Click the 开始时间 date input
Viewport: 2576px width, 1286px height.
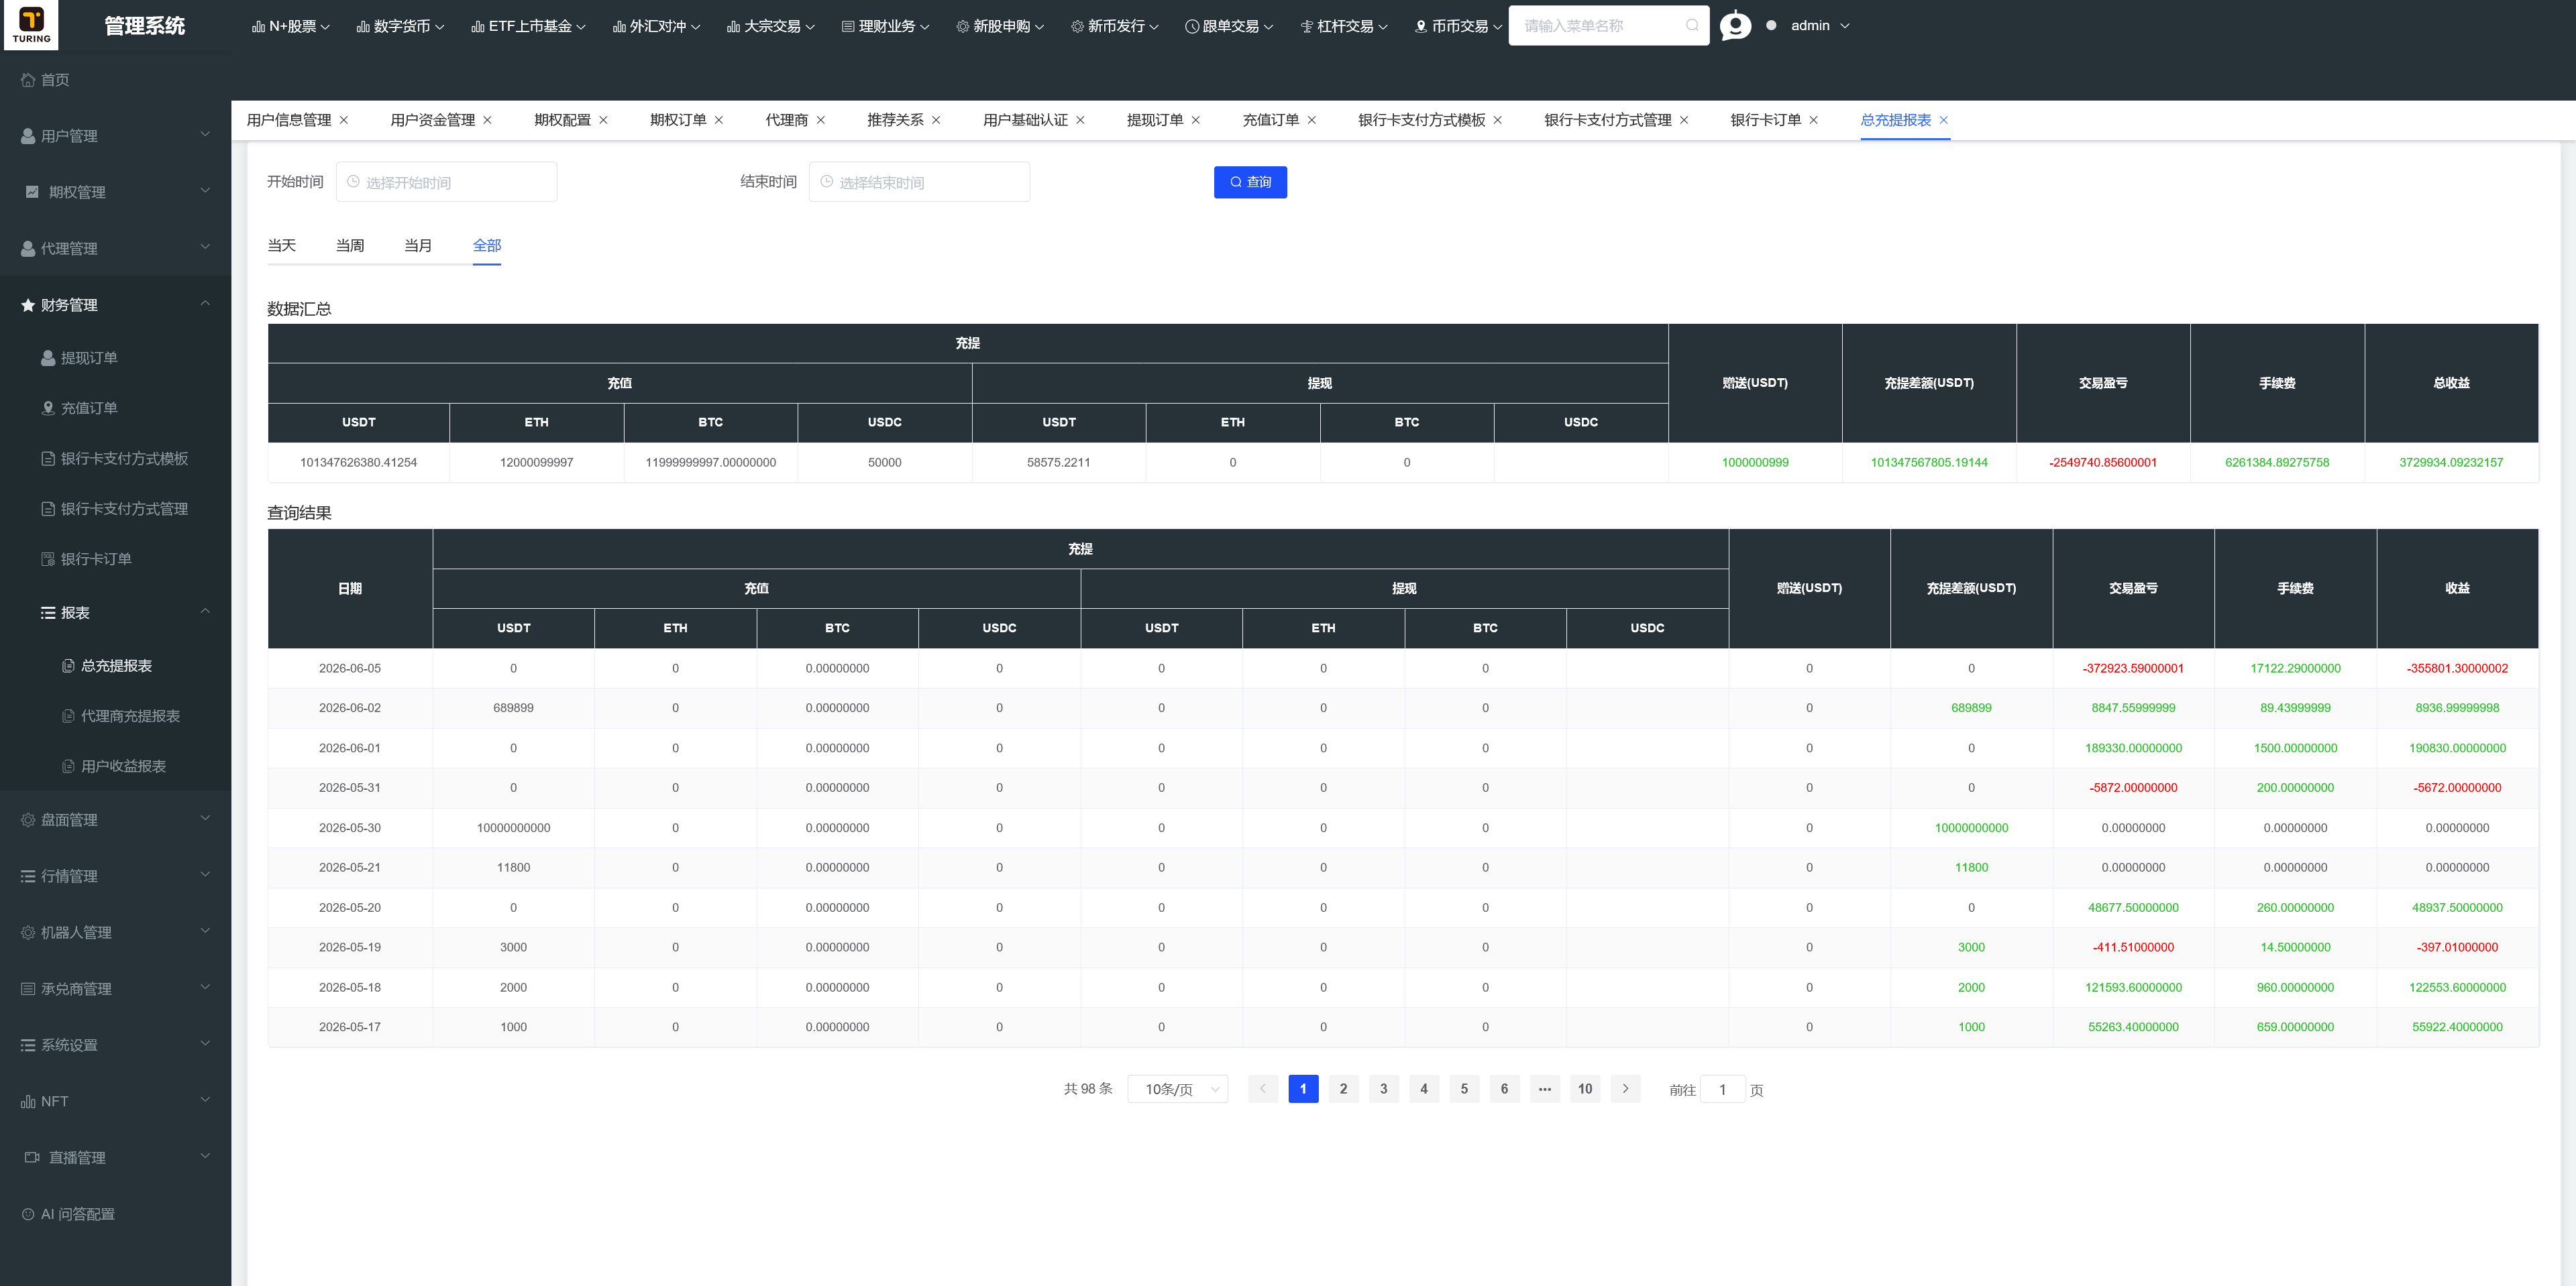coord(446,182)
